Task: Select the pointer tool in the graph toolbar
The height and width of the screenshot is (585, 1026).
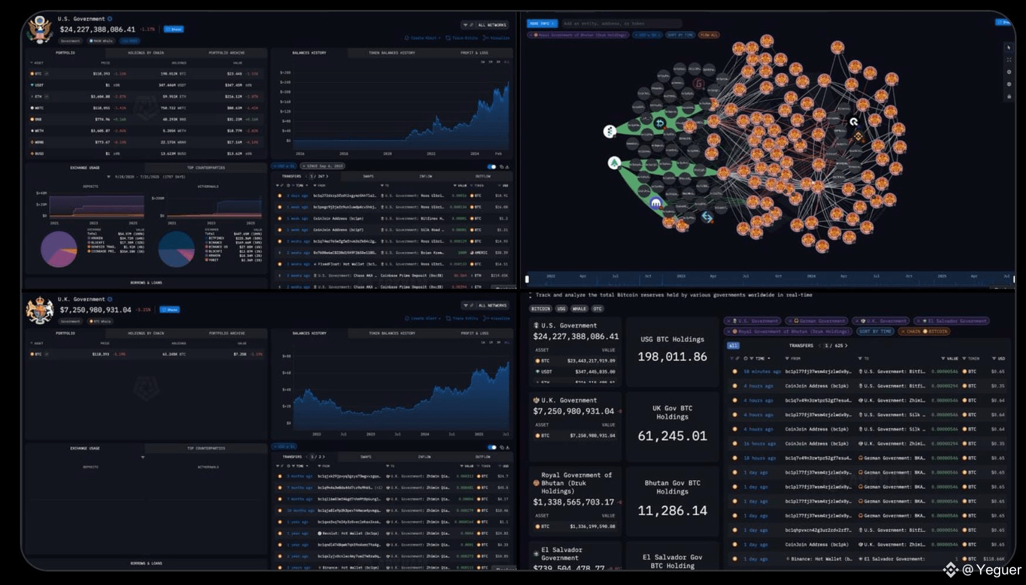Action: tap(1009, 47)
